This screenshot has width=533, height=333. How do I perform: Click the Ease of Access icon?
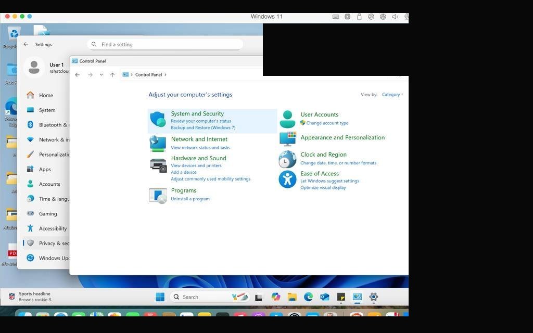[x=287, y=179]
